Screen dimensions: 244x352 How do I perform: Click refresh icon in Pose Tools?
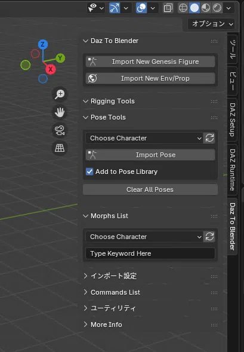pos(209,138)
